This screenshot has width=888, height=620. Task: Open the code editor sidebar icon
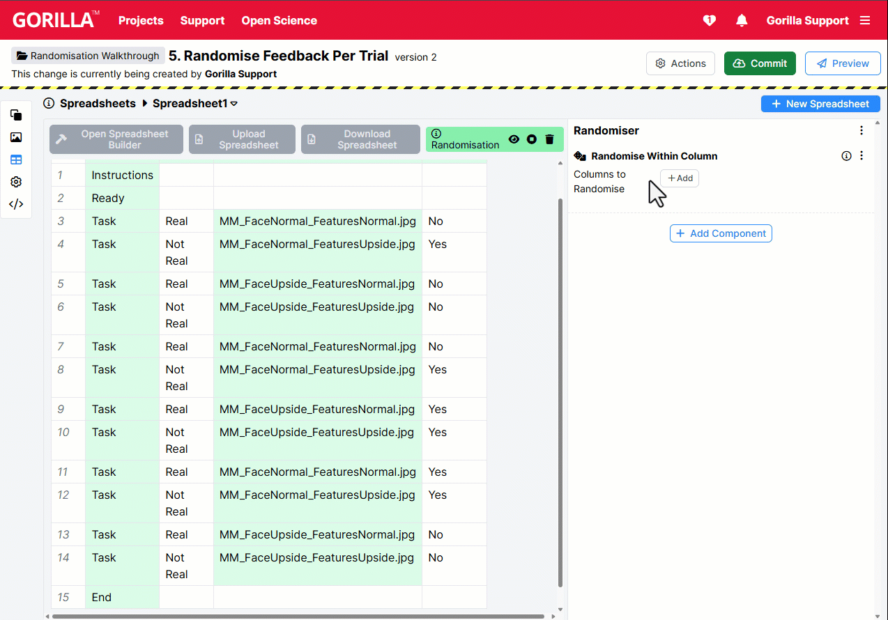[x=16, y=204]
